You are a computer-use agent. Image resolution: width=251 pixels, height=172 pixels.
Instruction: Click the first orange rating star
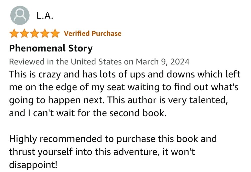pos(14,33)
